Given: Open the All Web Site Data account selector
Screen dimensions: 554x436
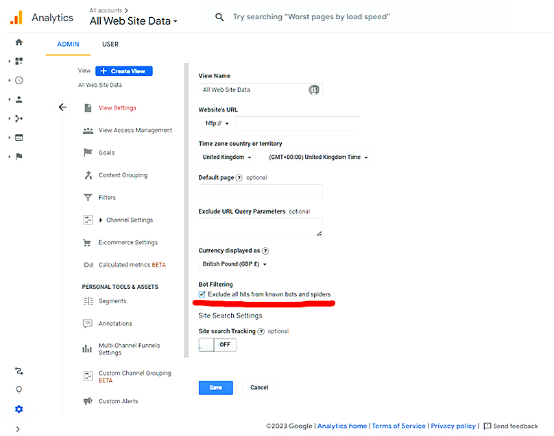Looking at the screenshot, I should pos(134,21).
